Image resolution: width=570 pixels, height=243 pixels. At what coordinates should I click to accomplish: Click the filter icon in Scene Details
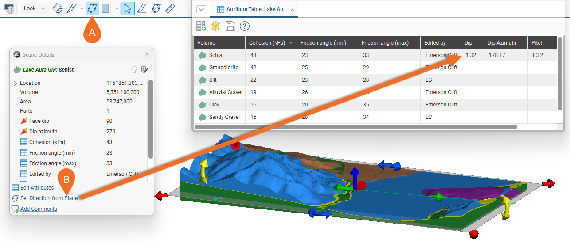[x=134, y=69]
